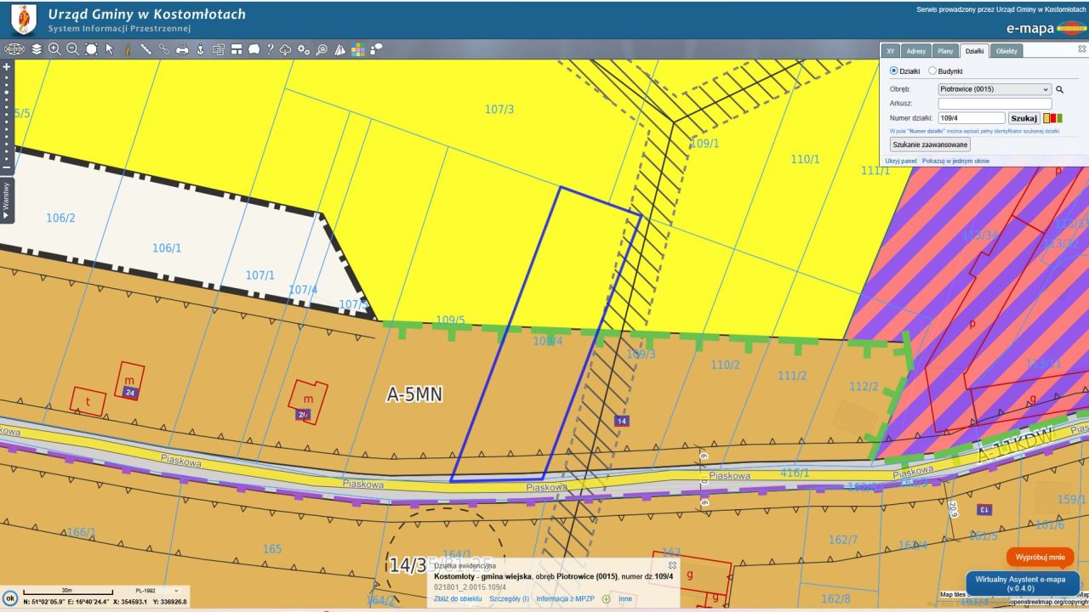Print the current map view
The height and width of the screenshot is (612, 1089).
pos(182,49)
